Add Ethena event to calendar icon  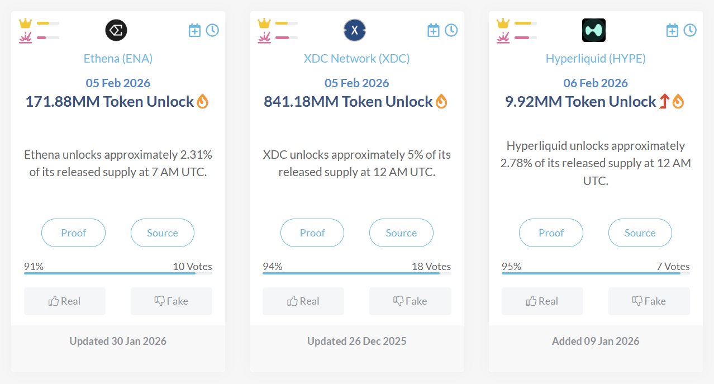194,30
